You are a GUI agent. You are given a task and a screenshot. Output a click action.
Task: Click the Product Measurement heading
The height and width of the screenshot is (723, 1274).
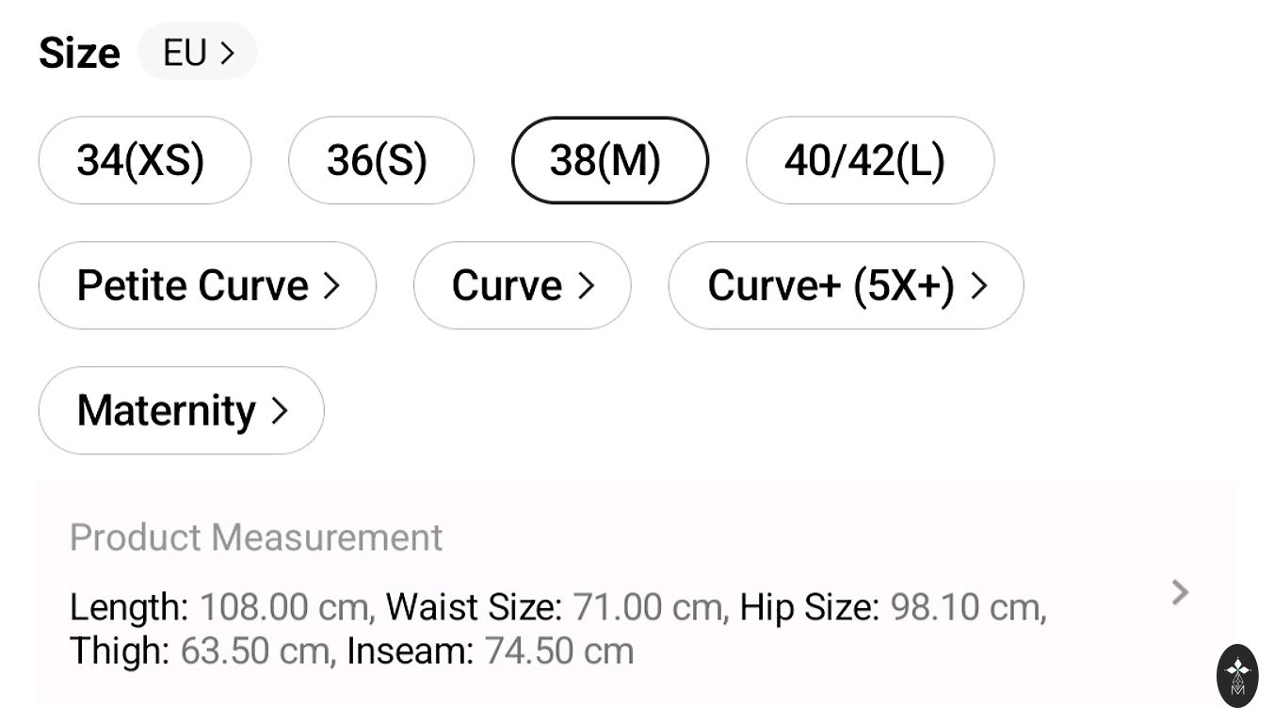256,538
